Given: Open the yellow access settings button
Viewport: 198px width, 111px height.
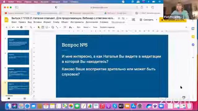Looking at the screenshot, I should click(x=173, y=20).
